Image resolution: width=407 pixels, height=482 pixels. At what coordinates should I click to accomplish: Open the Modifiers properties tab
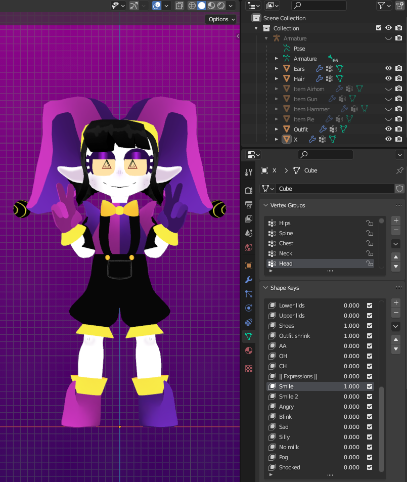coord(249,280)
